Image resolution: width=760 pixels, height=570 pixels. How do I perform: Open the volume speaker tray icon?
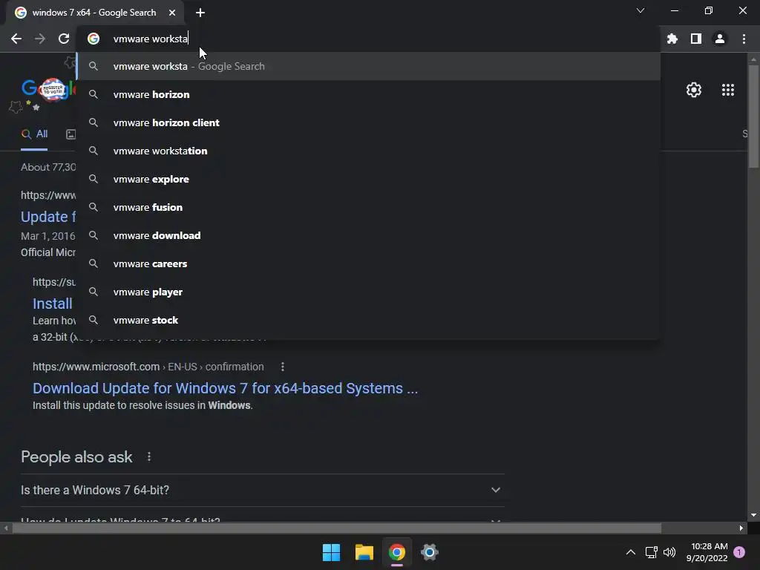(x=669, y=552)
